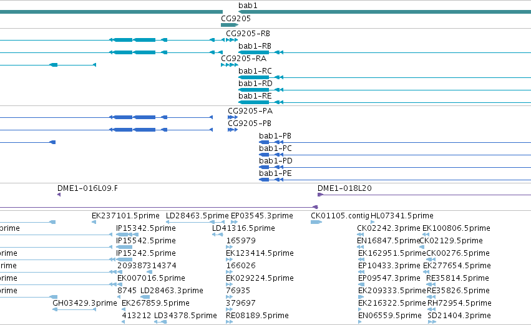Select the CK00276.5prime EST label
This screenshot has height=325, width=531.
(x=458, y=253)
